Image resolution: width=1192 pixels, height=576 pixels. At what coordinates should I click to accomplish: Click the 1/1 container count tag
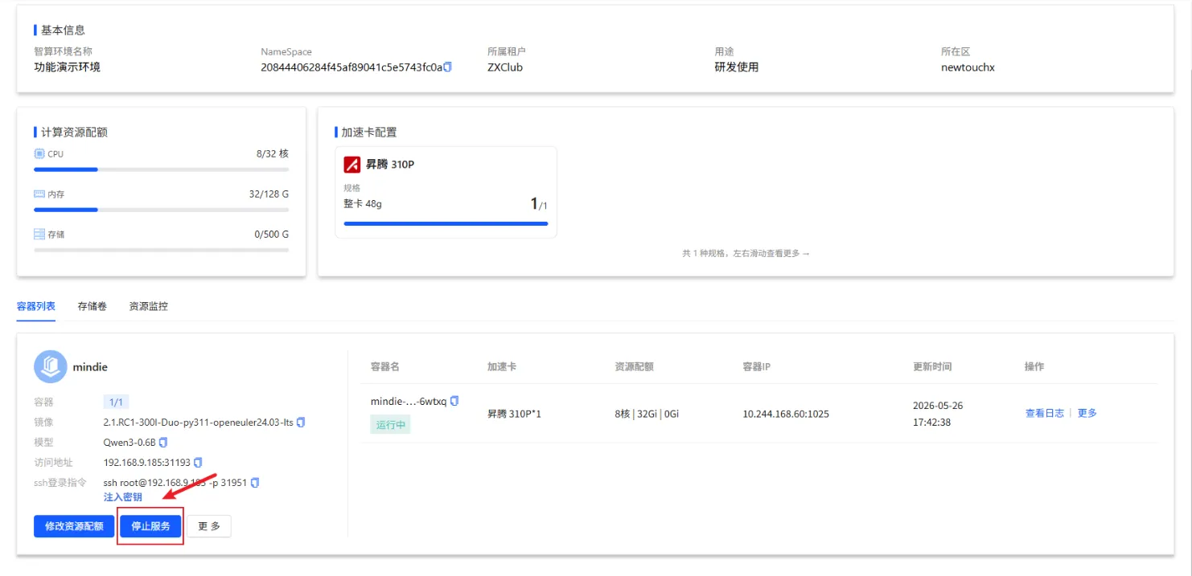pyautogui.click(x=116, y=402)
